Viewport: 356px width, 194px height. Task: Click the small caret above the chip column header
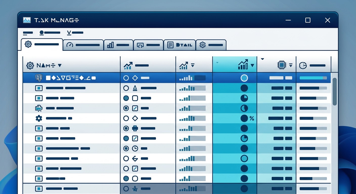pos(262,59)
